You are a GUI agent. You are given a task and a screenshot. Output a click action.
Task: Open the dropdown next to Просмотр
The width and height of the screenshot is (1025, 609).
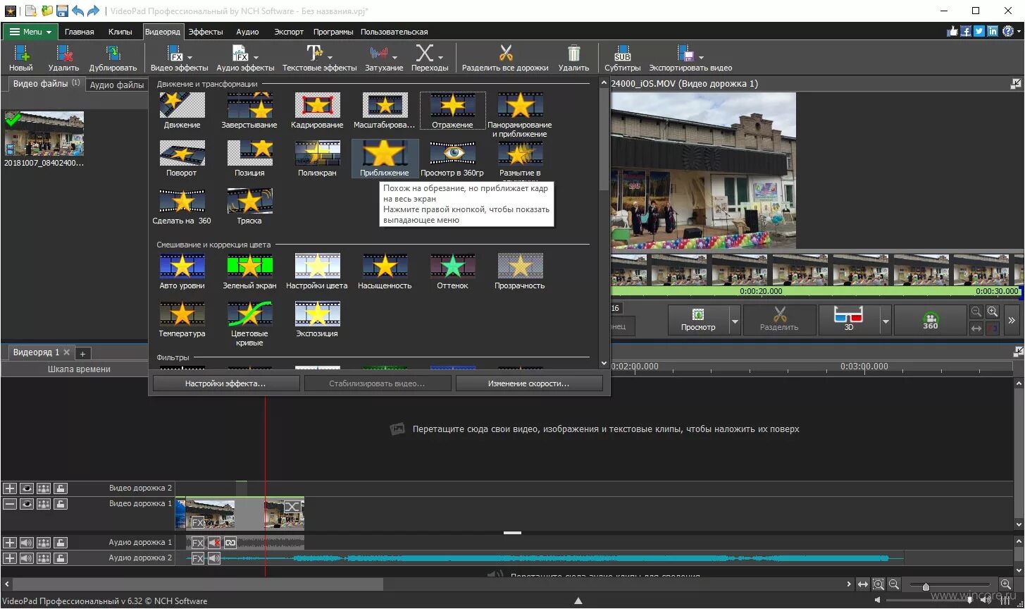click(x=735, y=321)
